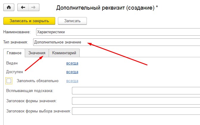Focus the Наименование field with Характеристики
The width and height of the screenshot is (200, 125).
coord(118,32)
